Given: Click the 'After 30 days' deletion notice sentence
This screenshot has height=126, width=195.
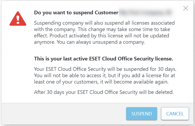Looking at the screenshot, I should 104,92.
